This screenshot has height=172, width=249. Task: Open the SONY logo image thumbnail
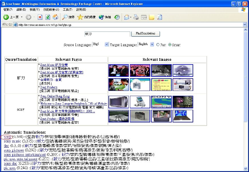pos(161,102)
